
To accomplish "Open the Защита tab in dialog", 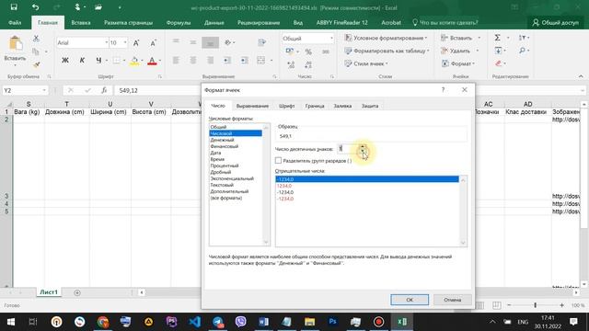I will [x=370, y=106].
